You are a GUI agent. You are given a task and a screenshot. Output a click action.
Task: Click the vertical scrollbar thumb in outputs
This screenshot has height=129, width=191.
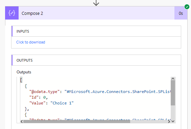(x=173, y=93)
